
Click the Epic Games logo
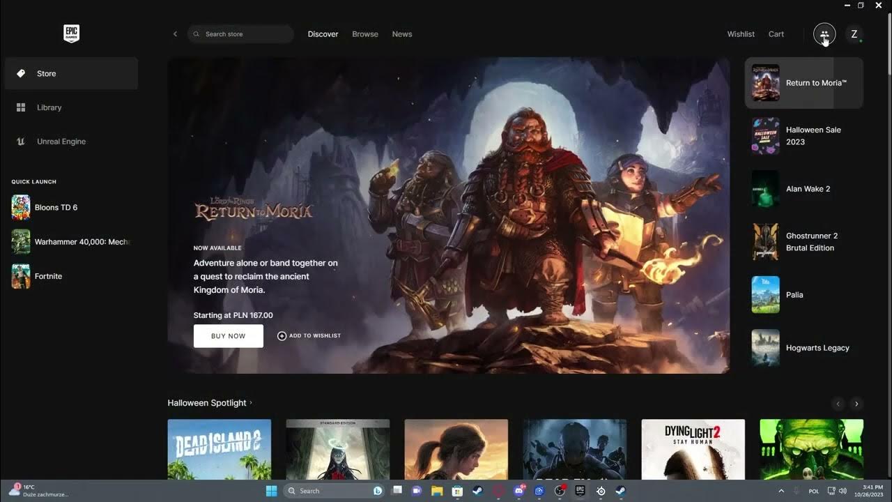tap(71, 33)
